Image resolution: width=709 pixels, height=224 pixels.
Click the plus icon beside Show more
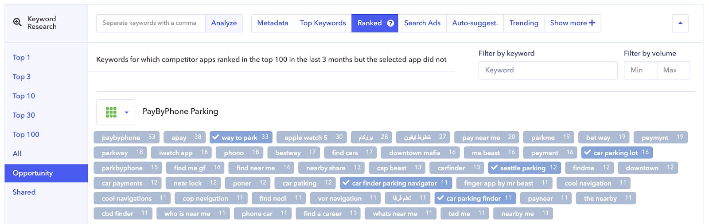592,23
